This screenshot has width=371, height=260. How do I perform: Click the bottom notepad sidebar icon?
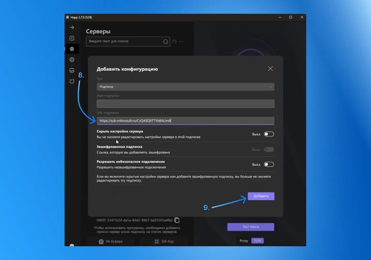point(72,81)
